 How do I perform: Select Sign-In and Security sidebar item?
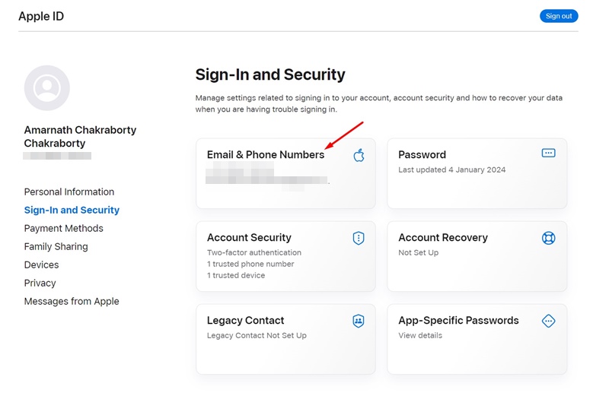coord(72,211)
